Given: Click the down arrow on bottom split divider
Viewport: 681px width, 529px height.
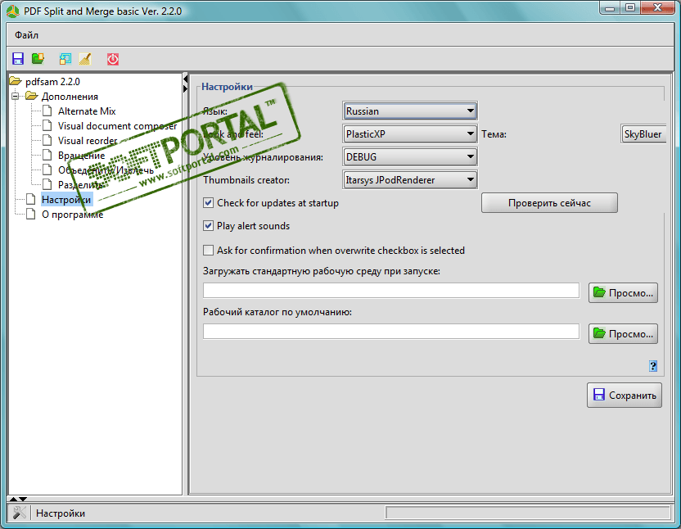Looking at the screenshot, I should (x=23, y=499).
